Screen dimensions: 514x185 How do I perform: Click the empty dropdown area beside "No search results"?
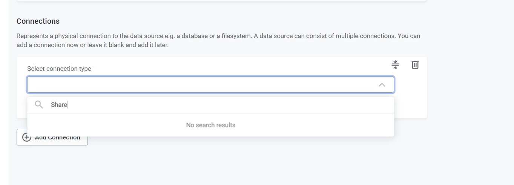coord(321,125)
